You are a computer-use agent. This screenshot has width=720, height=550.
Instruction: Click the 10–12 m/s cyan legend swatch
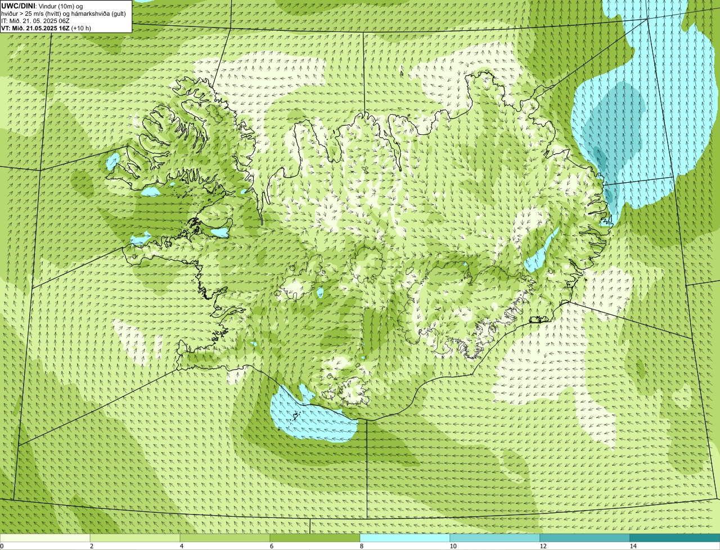click(x=495, y=538)
